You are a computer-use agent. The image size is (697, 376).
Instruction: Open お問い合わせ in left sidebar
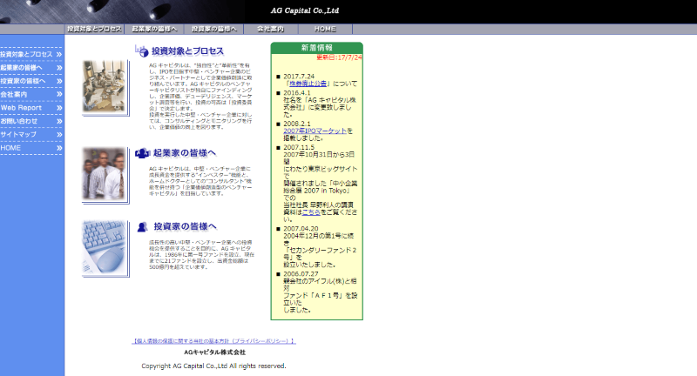pos(18,121)
